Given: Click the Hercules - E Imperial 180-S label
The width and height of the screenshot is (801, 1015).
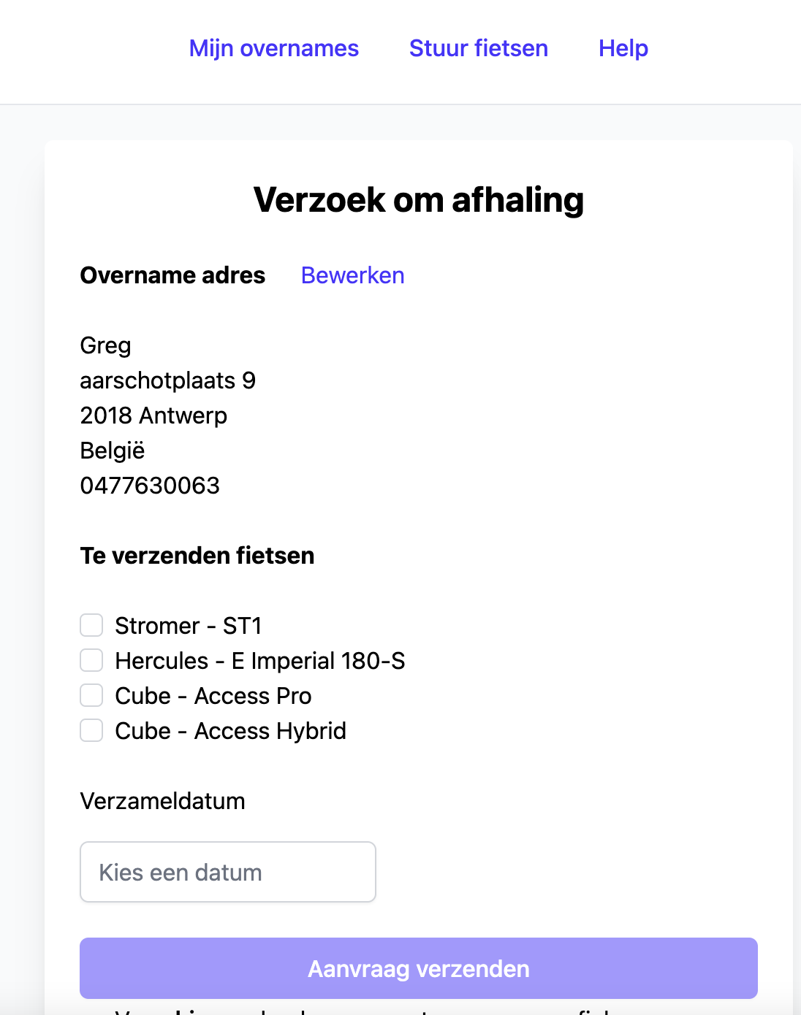Looking at the screenshot, I should point(259,661).
